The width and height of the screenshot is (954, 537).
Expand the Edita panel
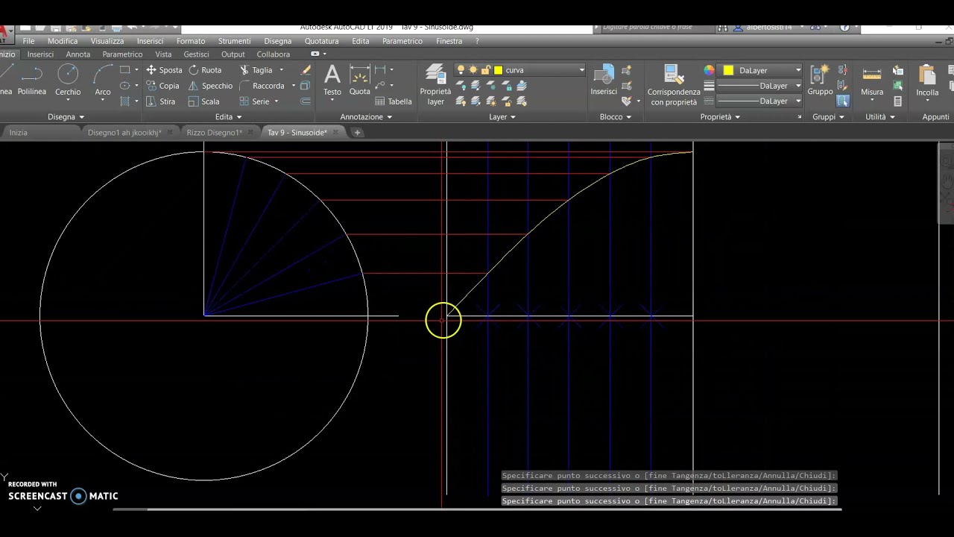point(228,117)
